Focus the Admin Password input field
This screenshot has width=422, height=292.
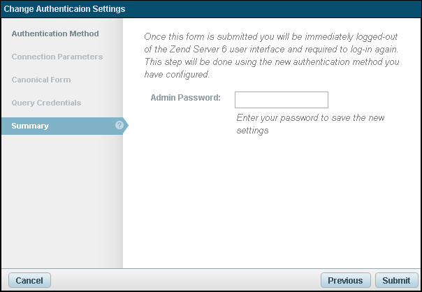click(281, 99)
